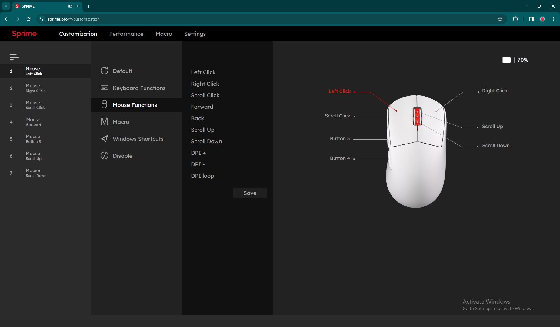Select Windows Shortcuts category
The height and width of the screenshot is (327, 560).
click(x=136, y=139)
